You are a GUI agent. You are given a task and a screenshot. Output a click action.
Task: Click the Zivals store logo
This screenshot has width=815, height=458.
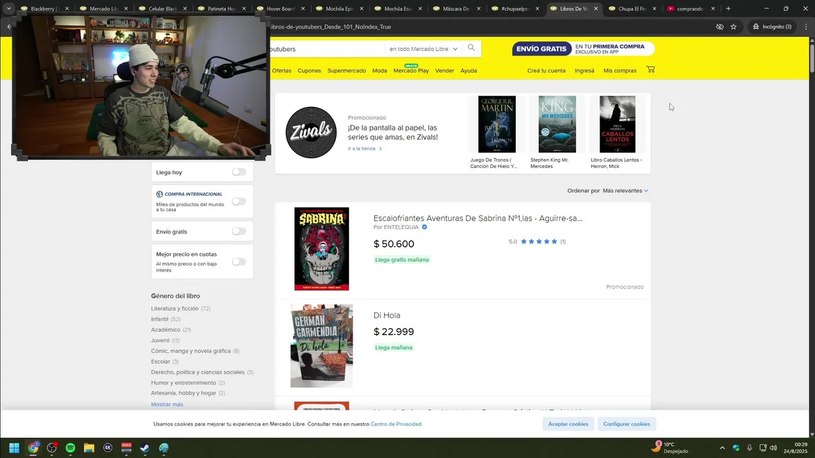pyautogui.click(x=311, y=132)
